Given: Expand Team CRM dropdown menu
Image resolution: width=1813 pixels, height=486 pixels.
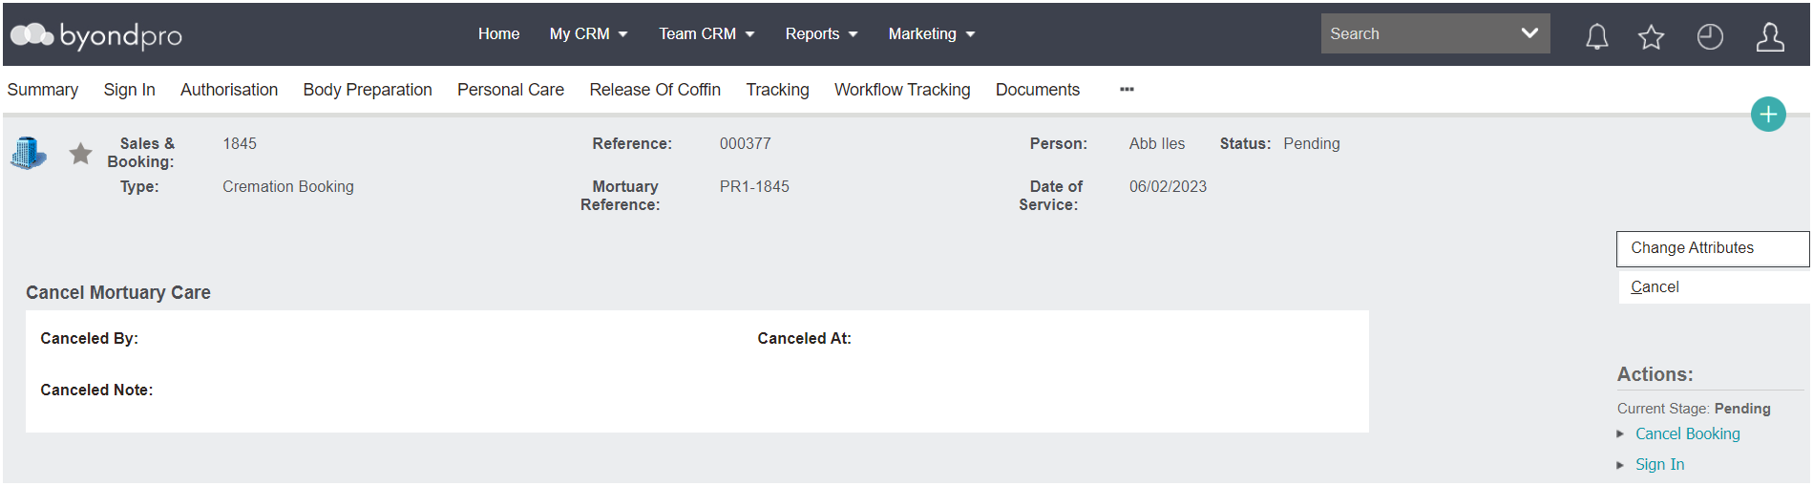Looking at the screenshot, I should [x=706, y=33].
